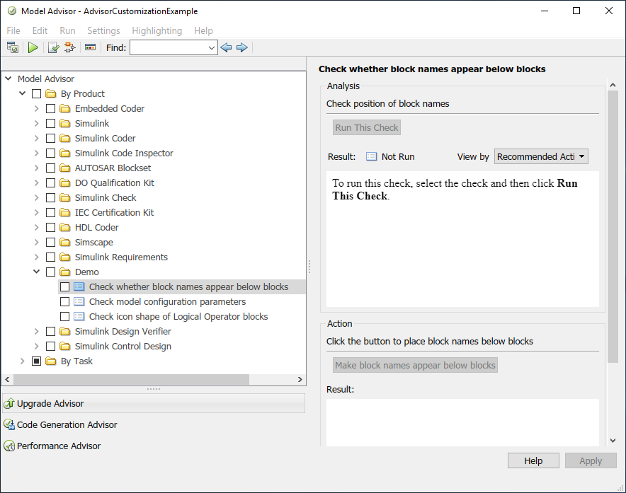Enable the Embedded Coder folder checkbox
This screenshot has width=626, height=493.
pyautogui.click(x=50, y=108)
